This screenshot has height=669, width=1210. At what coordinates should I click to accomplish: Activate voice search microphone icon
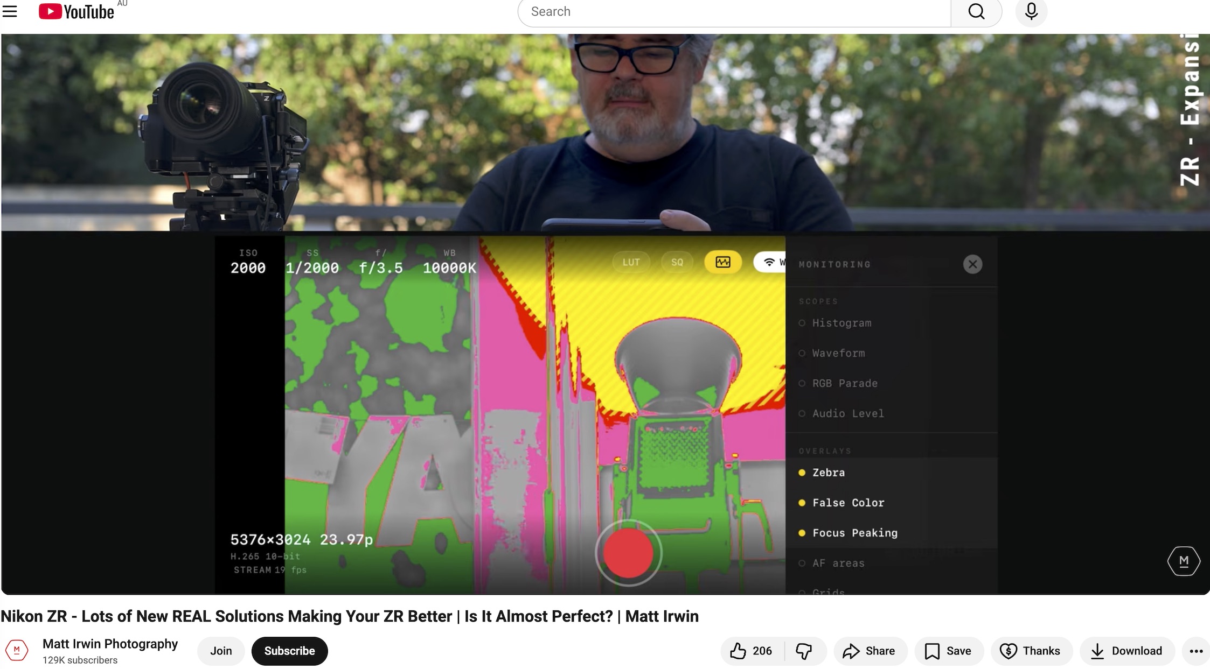pos(1031,11)
